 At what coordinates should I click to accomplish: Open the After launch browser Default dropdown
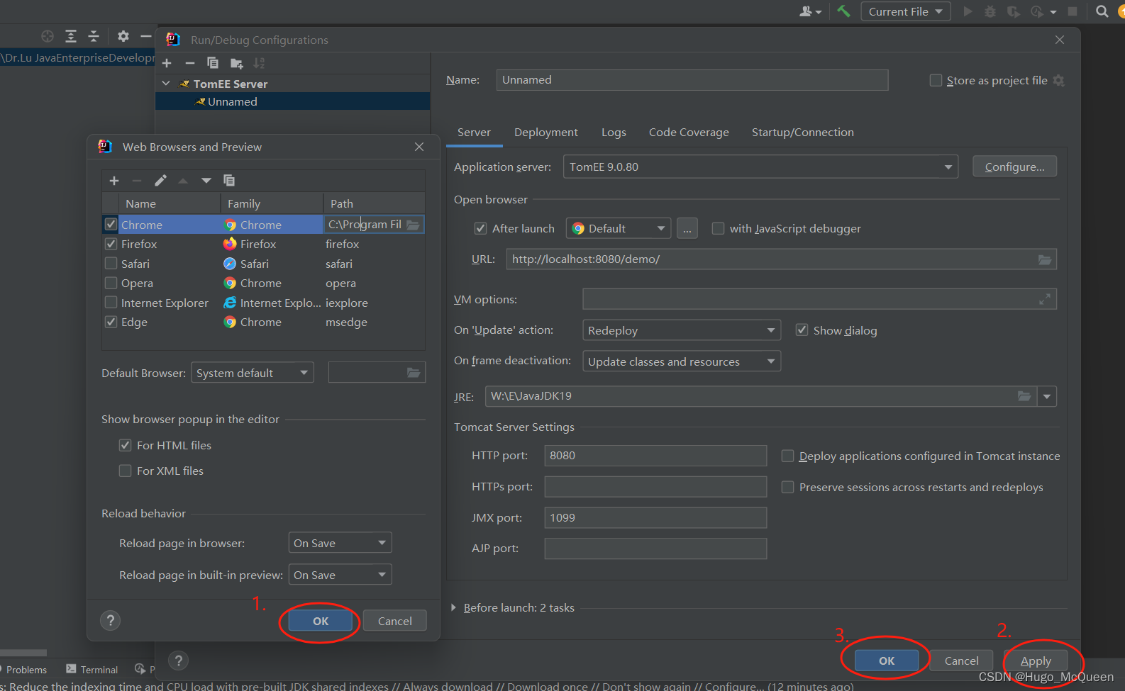coord(619,228)
